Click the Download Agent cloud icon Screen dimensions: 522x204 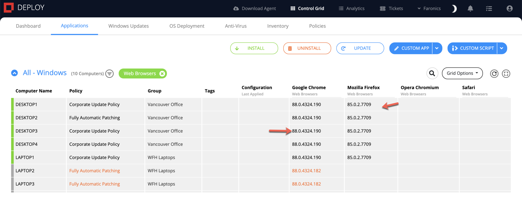tap(236, 8)
